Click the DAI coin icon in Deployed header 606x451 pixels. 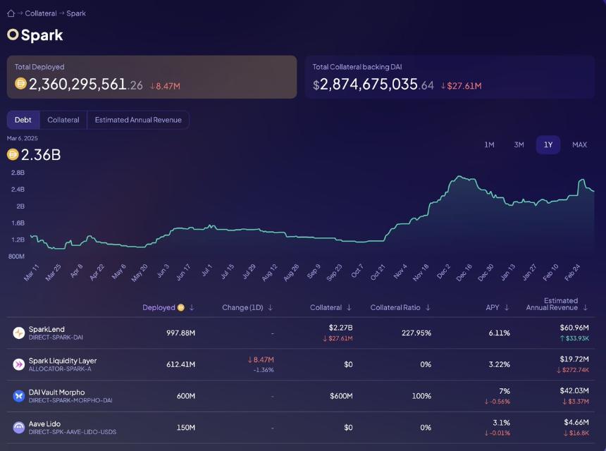click(x=181, y=308)
